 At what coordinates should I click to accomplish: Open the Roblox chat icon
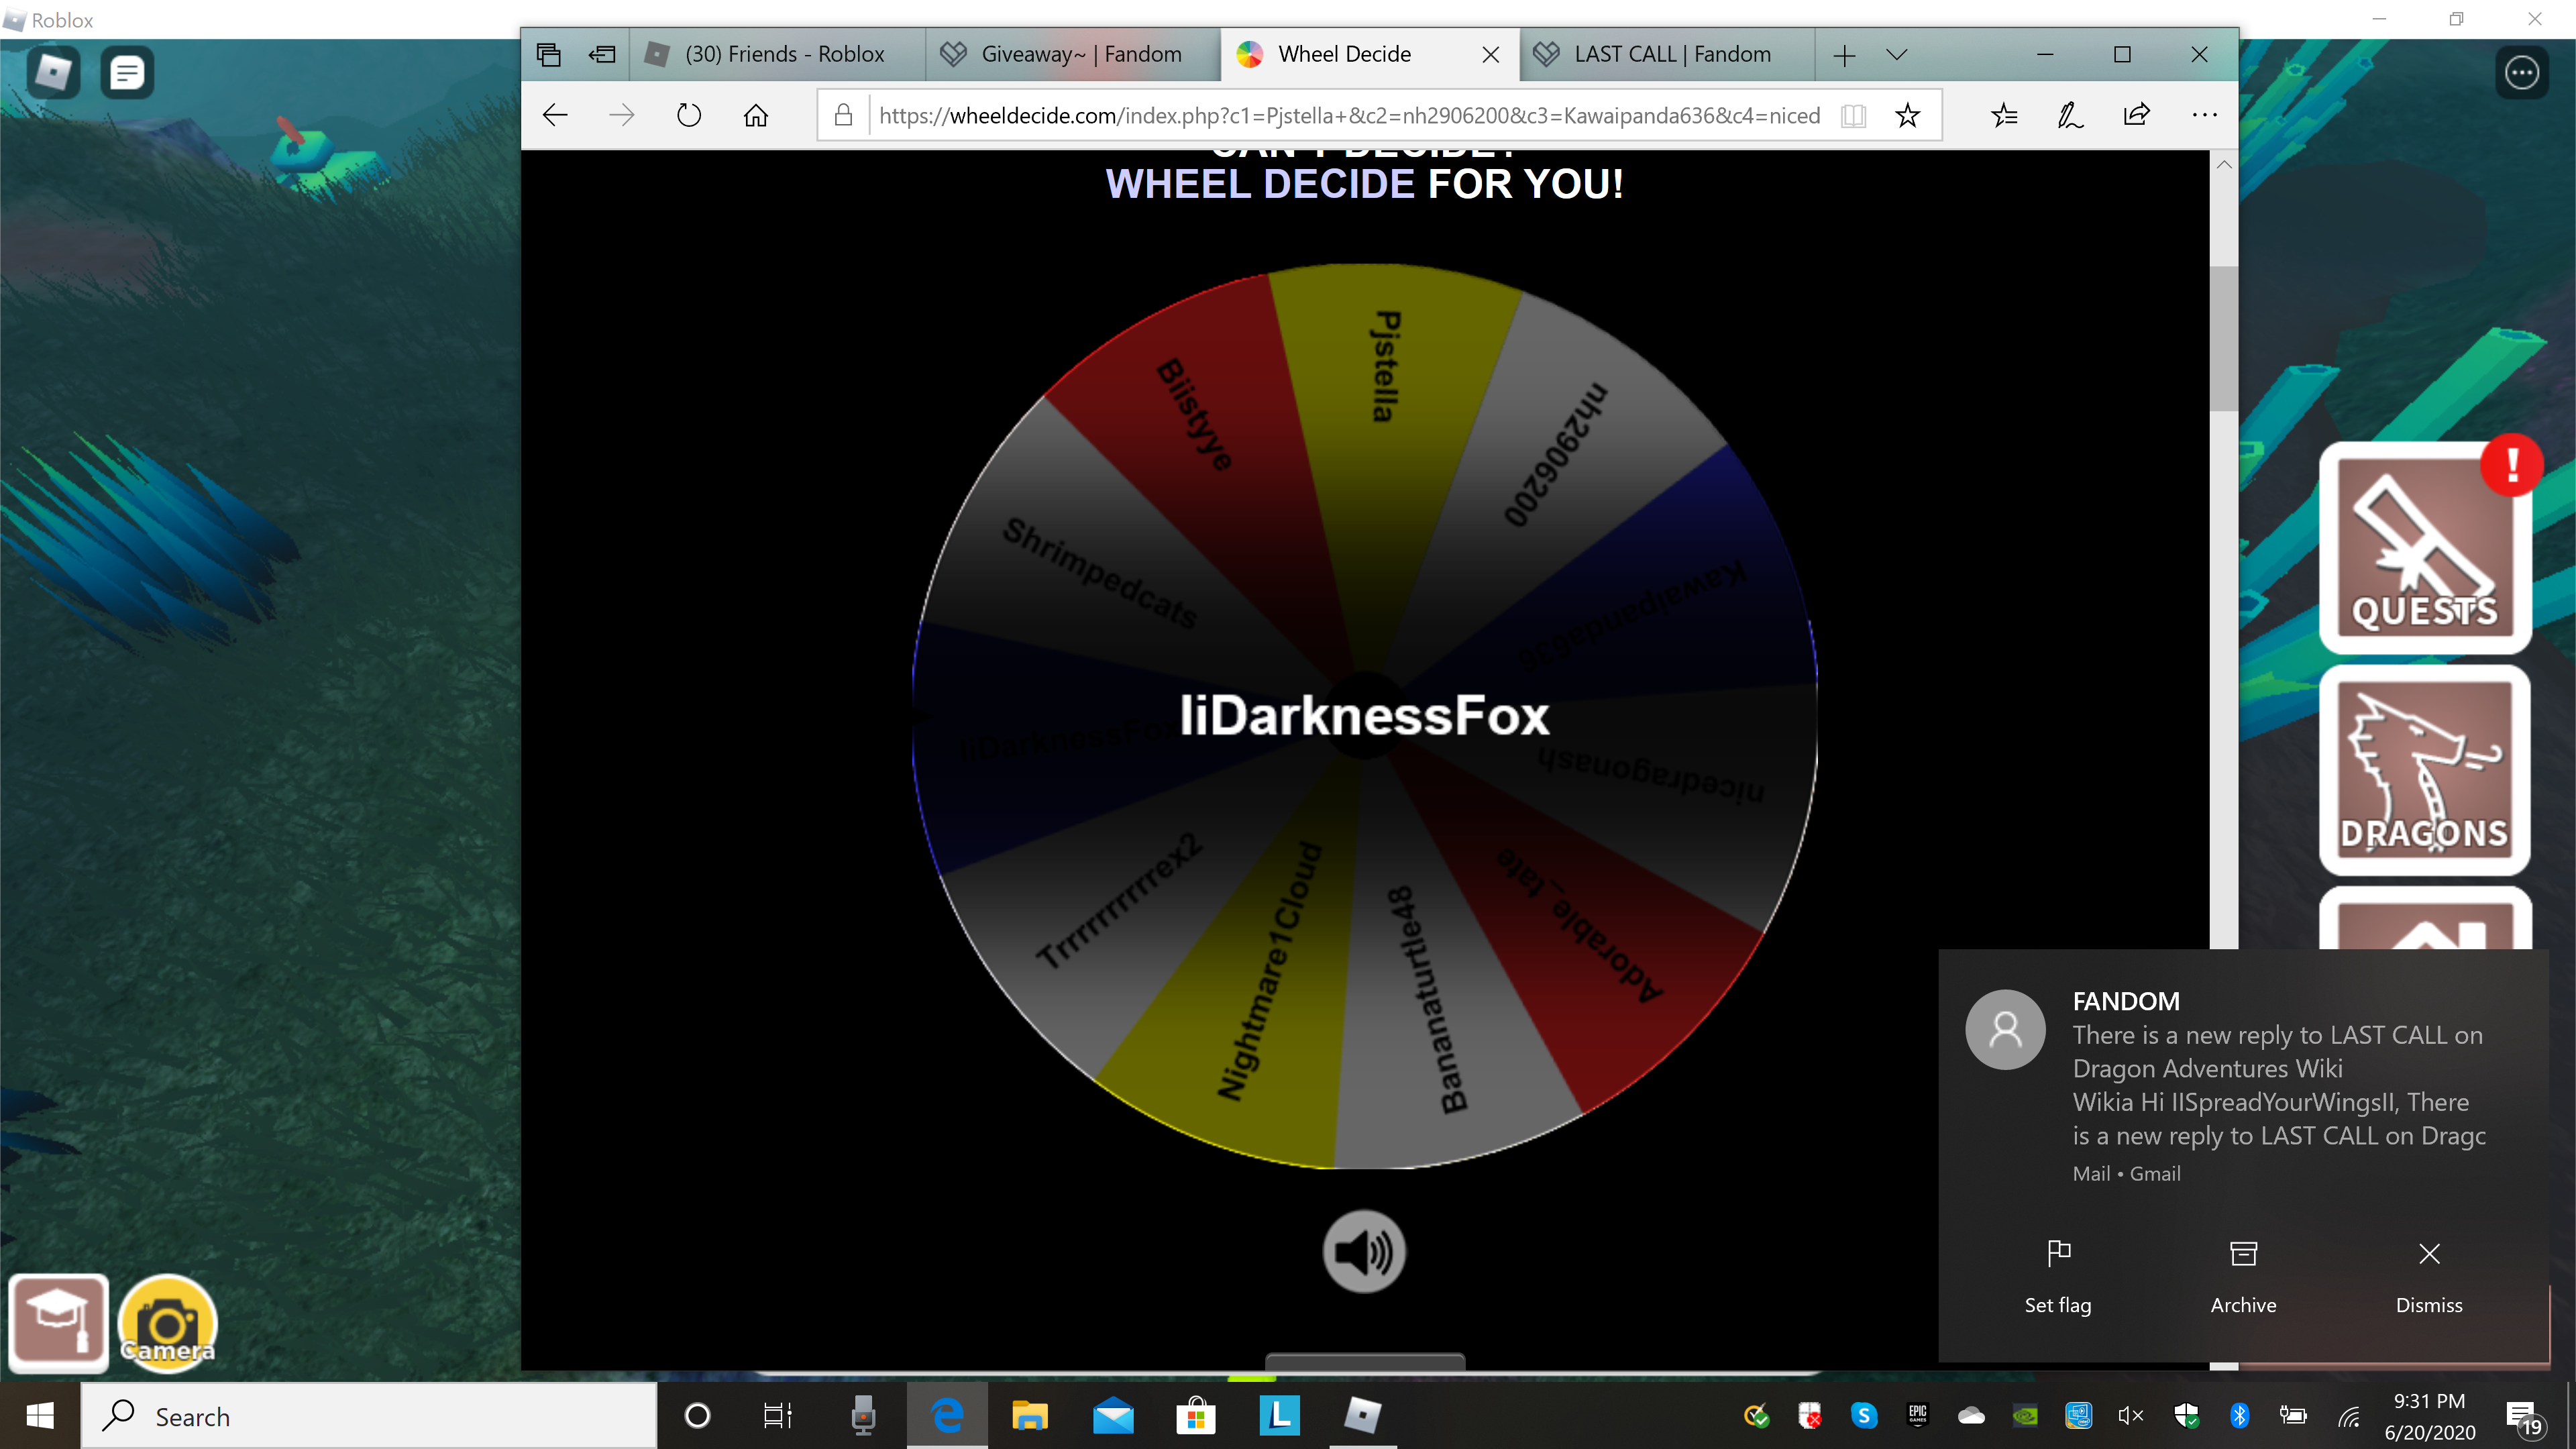127,72
